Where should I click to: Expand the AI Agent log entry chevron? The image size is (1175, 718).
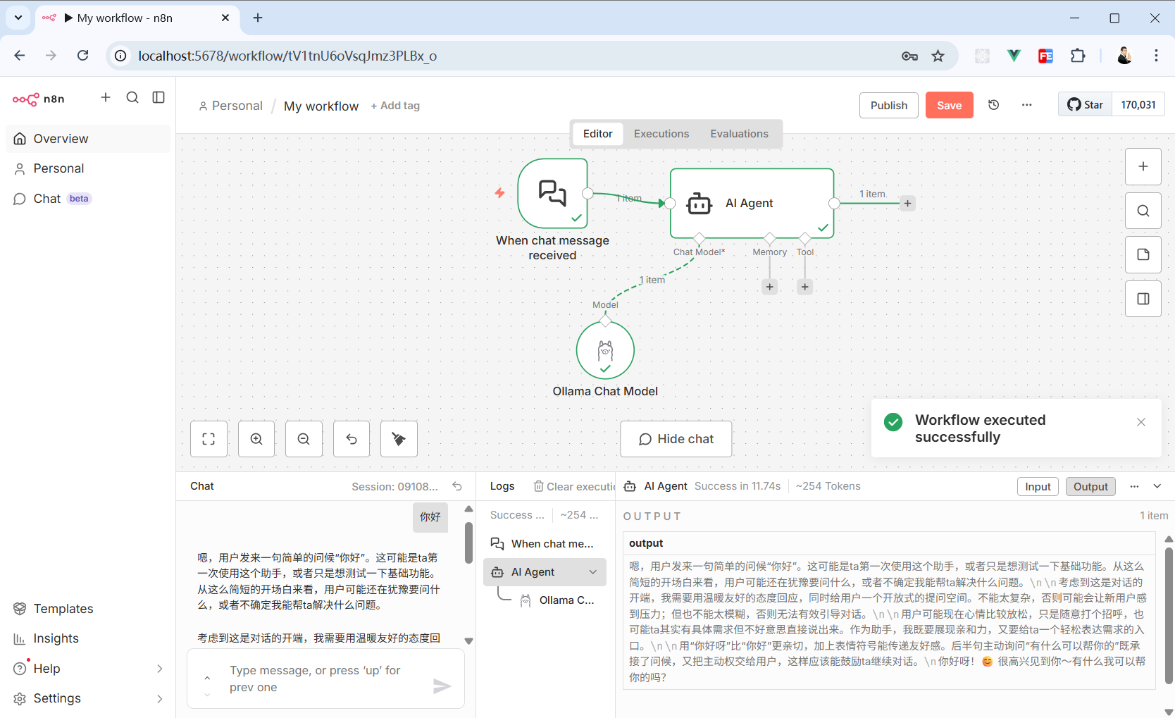(593, 572)
